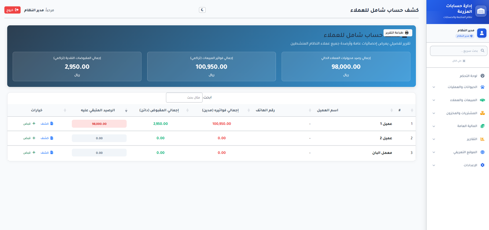Click the farm accounts logo icon

[x=481, y=11]
